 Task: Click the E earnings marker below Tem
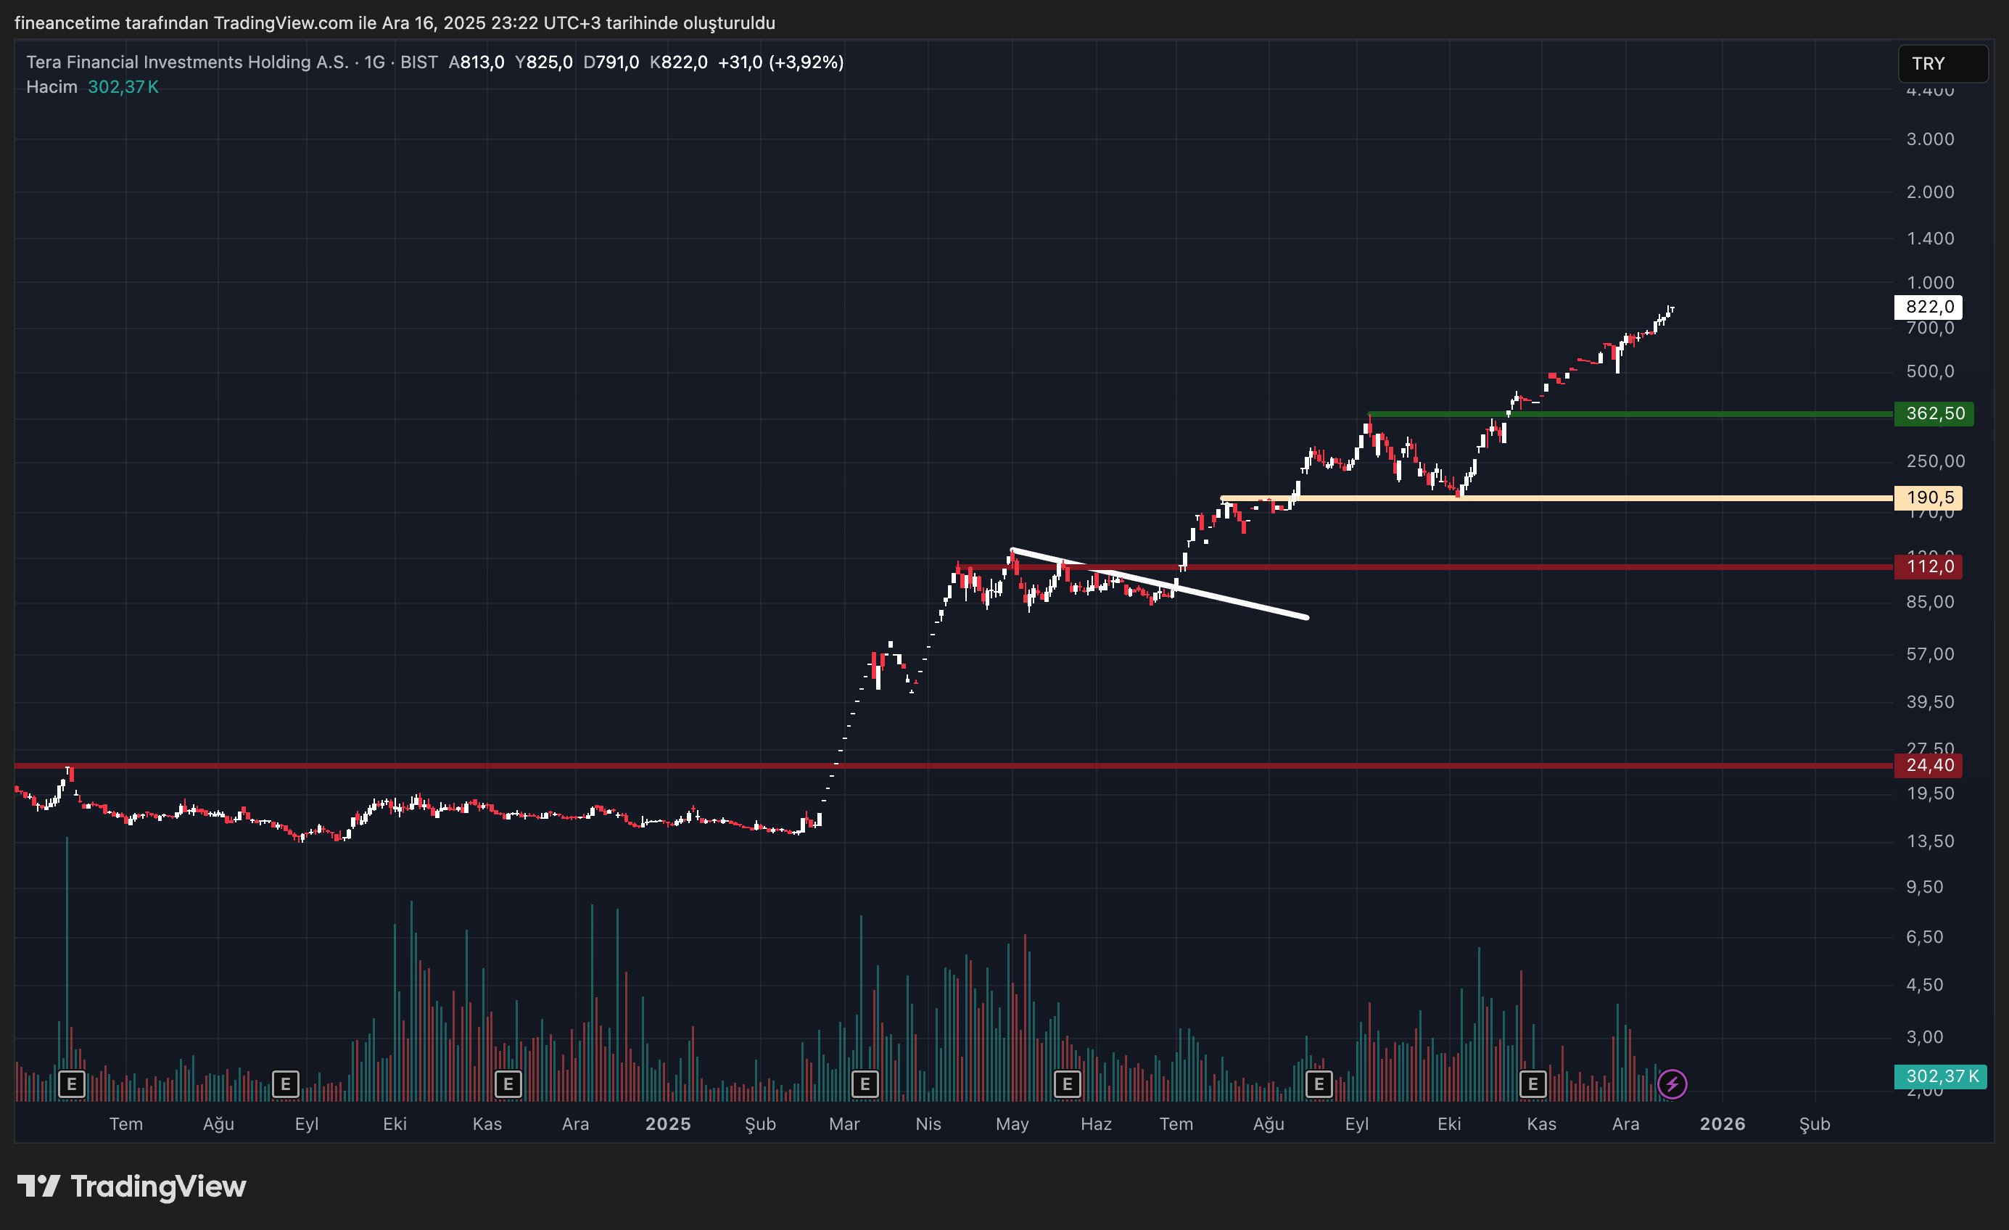click(x=72, y=1084)
